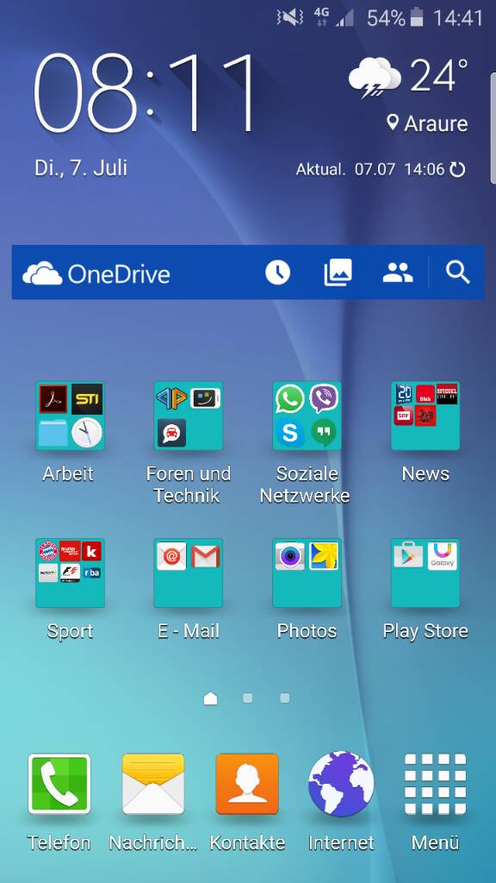Tap the 24° temperature reading
The image size is (496, 883).
(438, 76)
